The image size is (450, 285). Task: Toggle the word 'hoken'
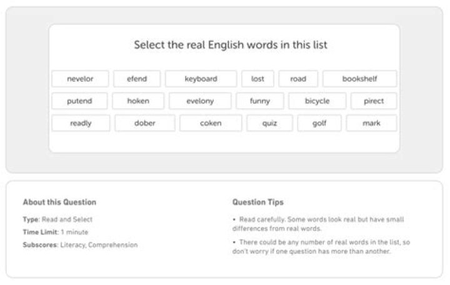(x=138, y=101)
